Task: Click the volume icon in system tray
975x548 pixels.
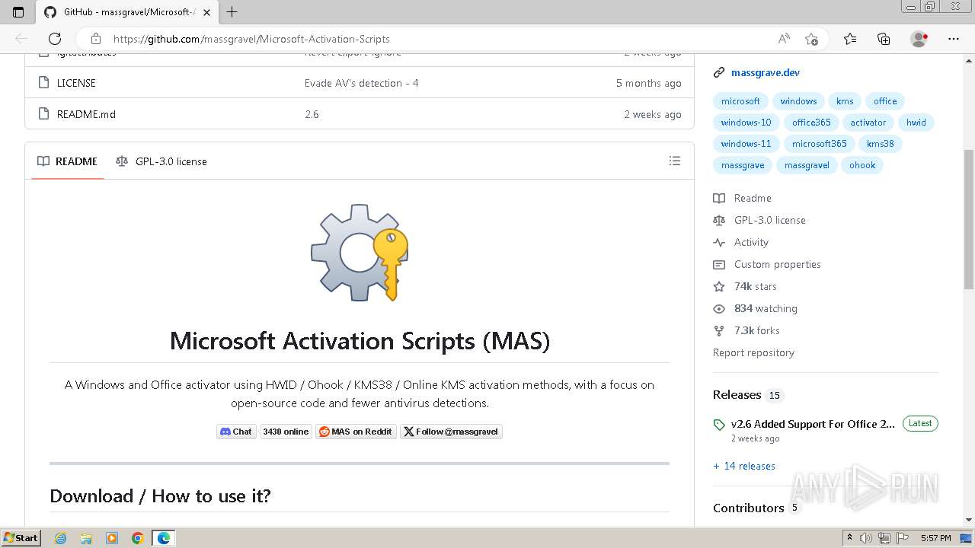Action: tap(866, 538)
